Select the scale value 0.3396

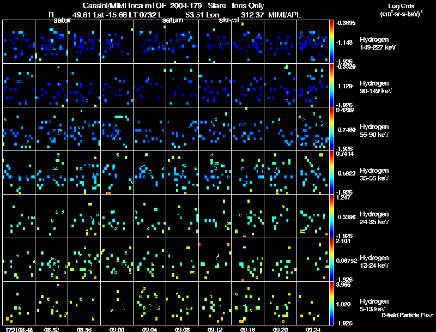347,217
